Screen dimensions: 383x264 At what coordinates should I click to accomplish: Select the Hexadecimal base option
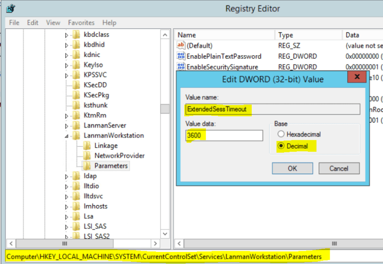pos(281,134)
